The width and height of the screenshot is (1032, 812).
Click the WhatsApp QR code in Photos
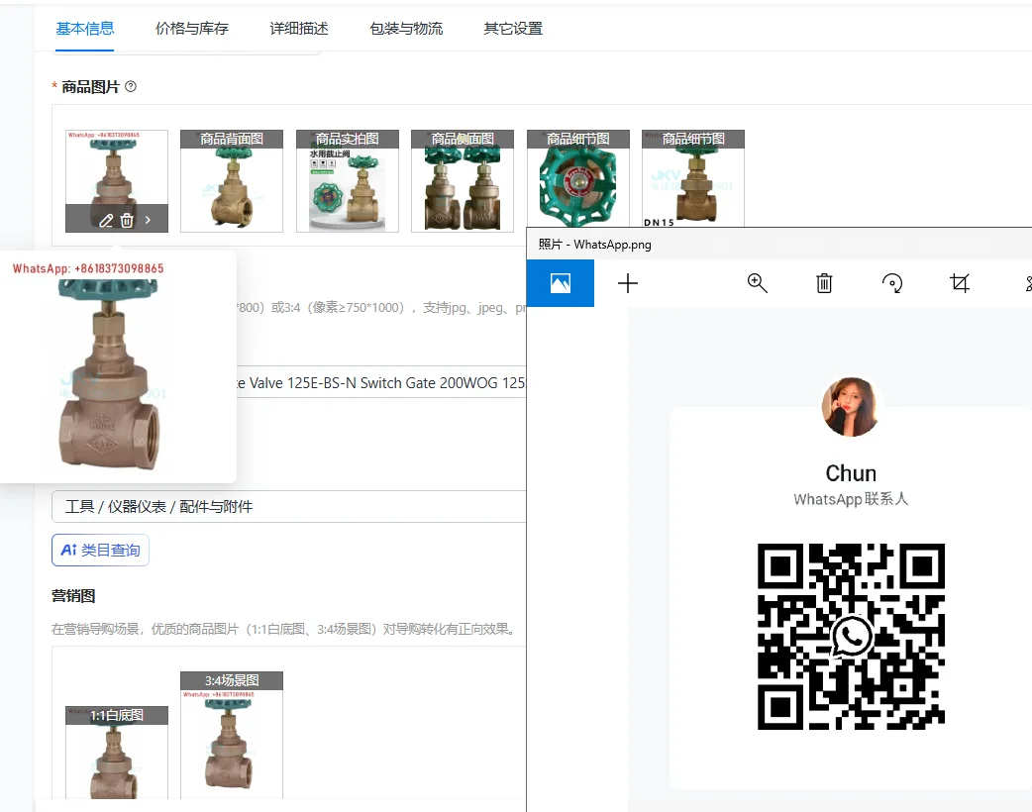tap(851, 637)
